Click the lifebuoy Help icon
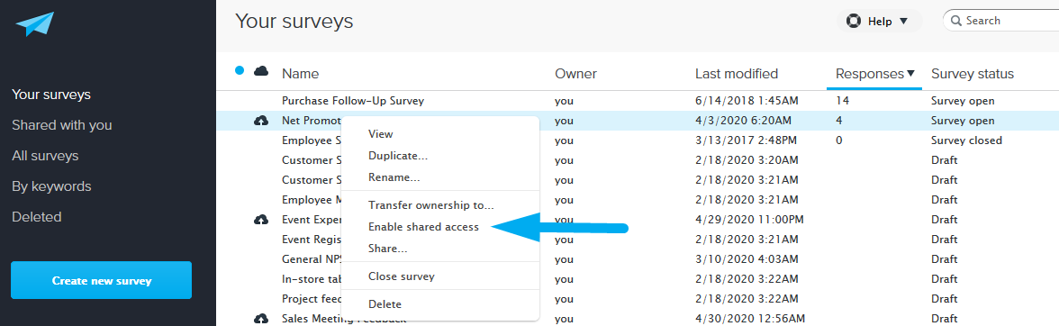 (853, 21)
